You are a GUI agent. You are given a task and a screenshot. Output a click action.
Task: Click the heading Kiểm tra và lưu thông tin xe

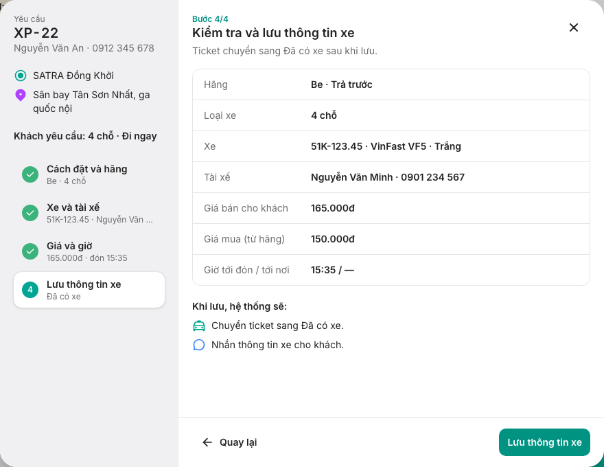(x=273, y=33)
